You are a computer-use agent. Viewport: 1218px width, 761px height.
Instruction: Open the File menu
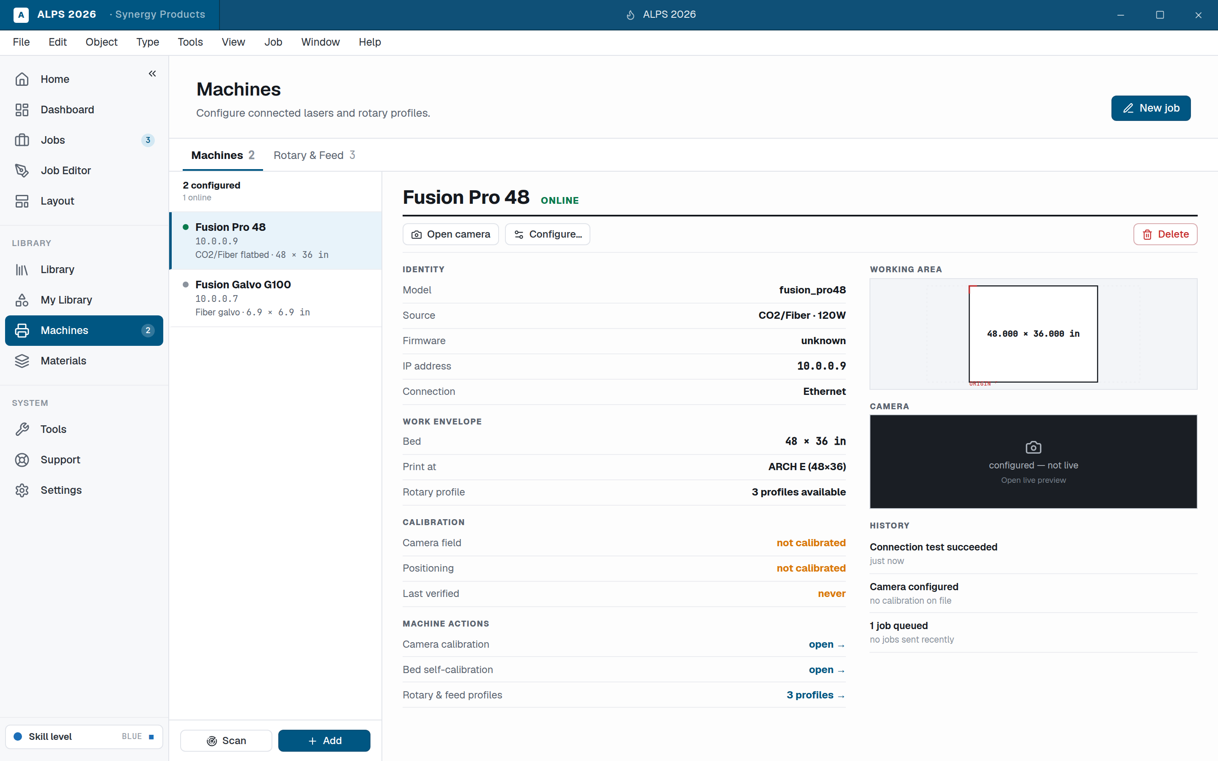21,42
